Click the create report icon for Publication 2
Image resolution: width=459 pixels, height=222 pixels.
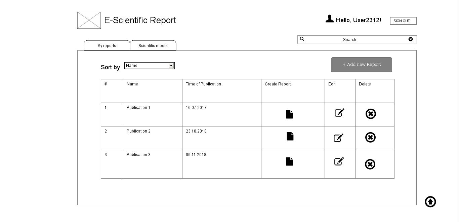(290, 136)
